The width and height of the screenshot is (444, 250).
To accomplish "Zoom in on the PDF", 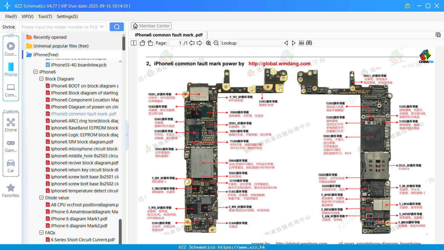I will 208,43.
